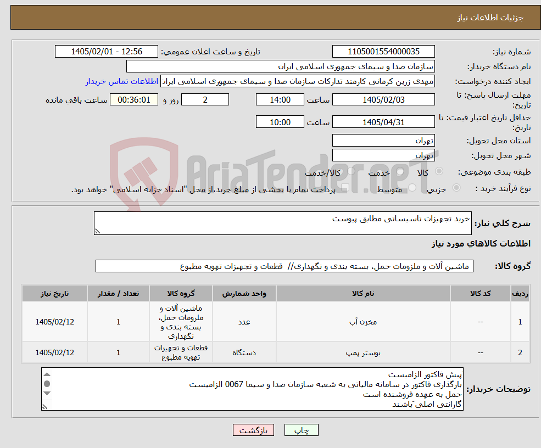Click the شماره نیاز field 1105001554000035
Screen dimensions: 541x448
pos(383,52)
